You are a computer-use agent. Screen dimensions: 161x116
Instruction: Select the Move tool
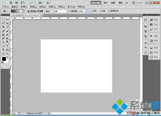coord(7,19)
